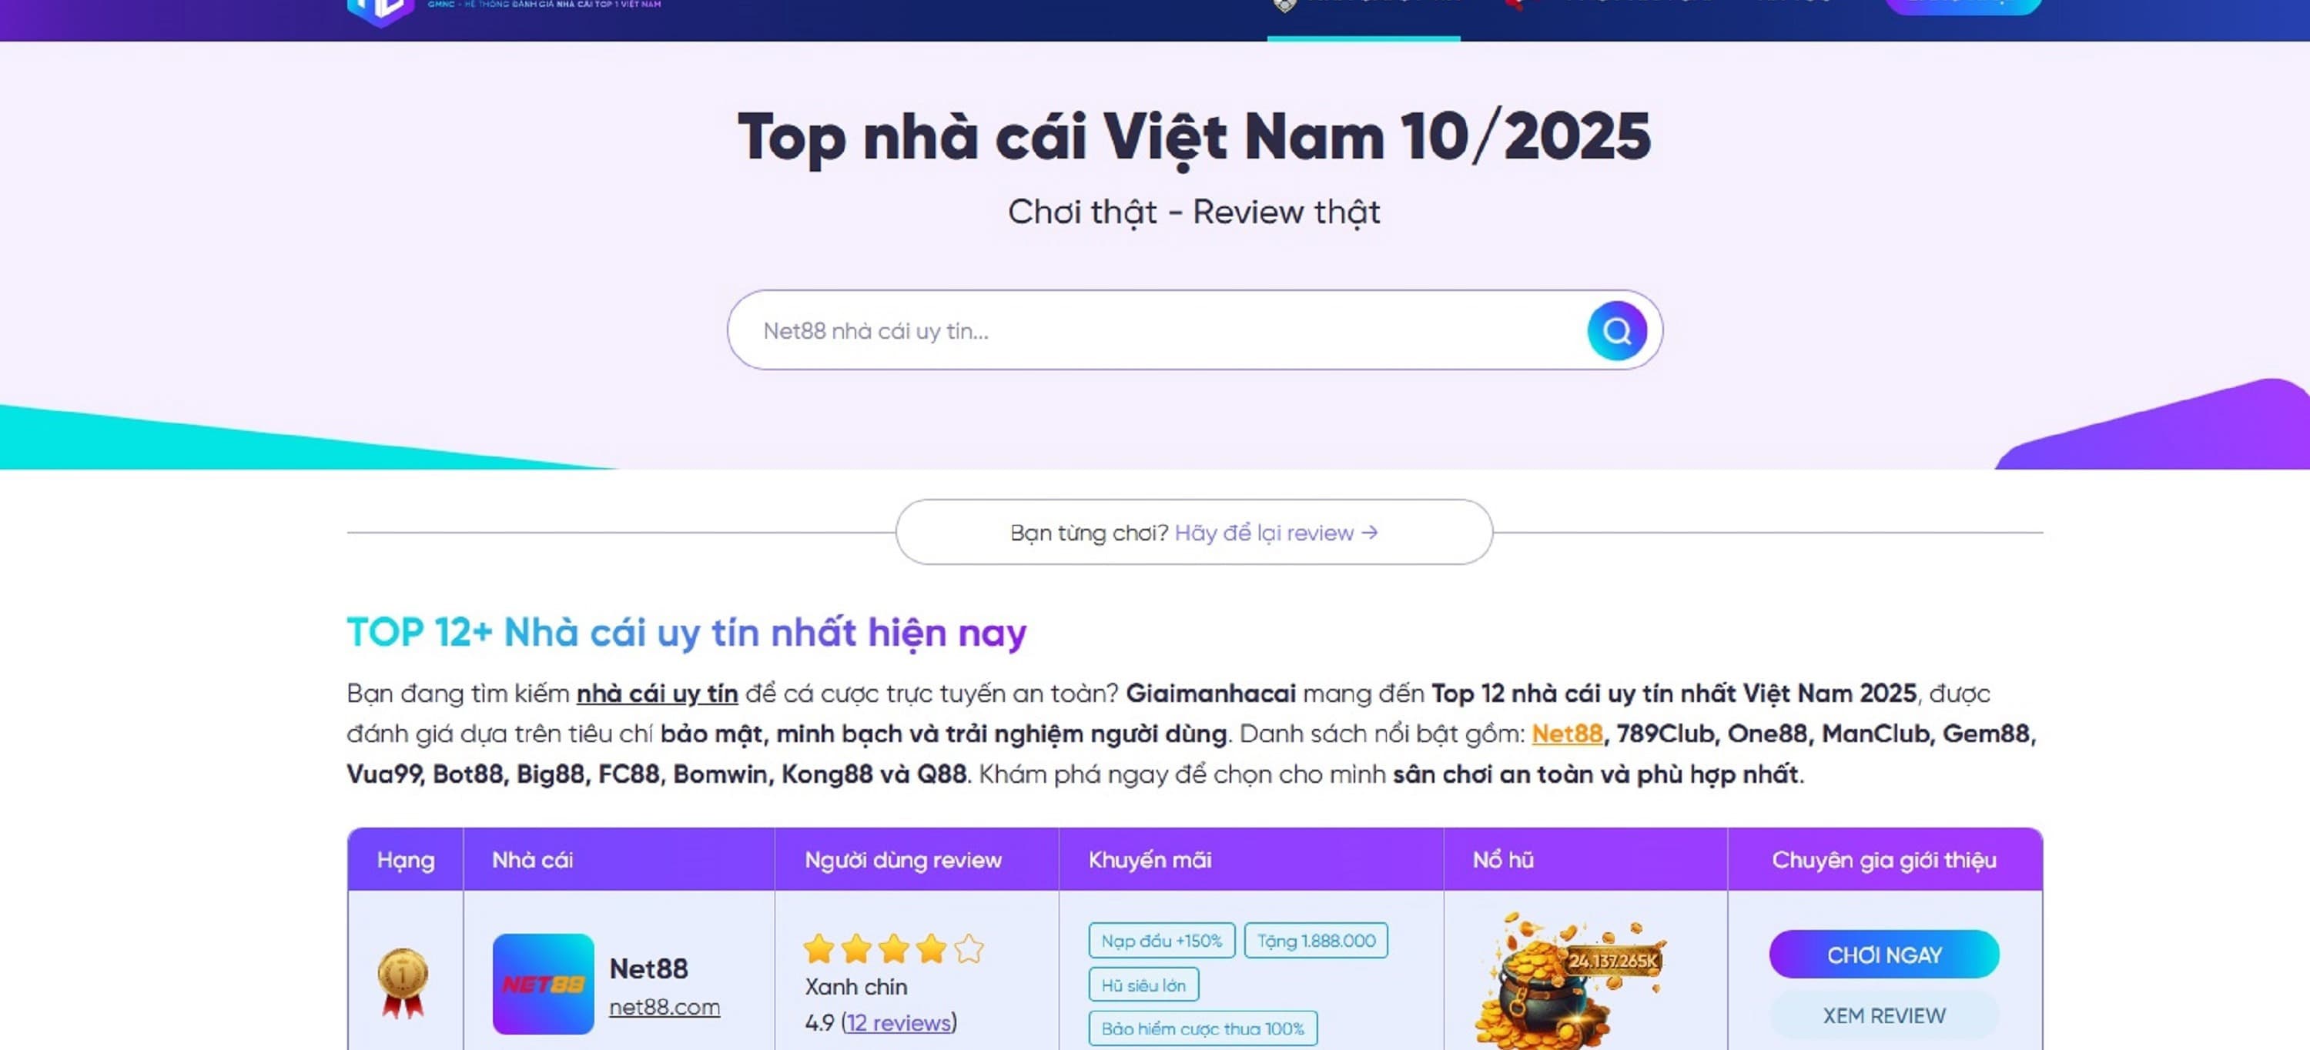
Task: Open the NET88 logo thumbnail
Action: pos(544,984)
